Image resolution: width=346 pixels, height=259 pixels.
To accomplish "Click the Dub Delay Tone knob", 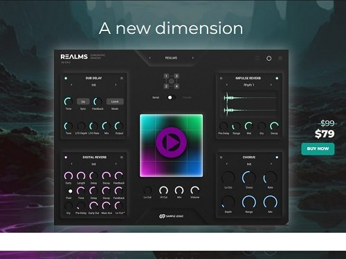I will pos(69,126).
